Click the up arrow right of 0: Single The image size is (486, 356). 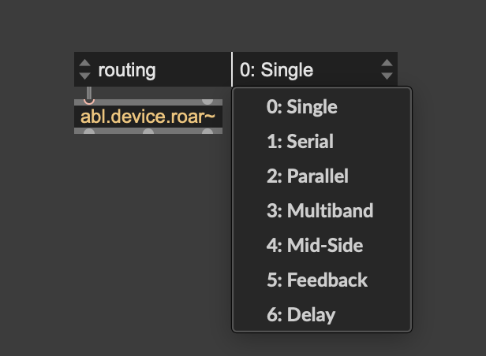tap(386, 64)
